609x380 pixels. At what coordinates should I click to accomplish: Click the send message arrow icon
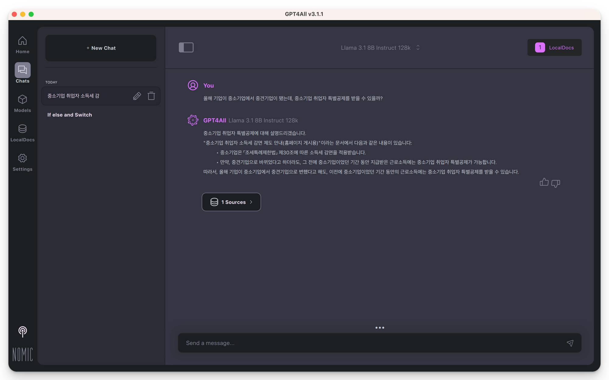(x=570, y=343)
